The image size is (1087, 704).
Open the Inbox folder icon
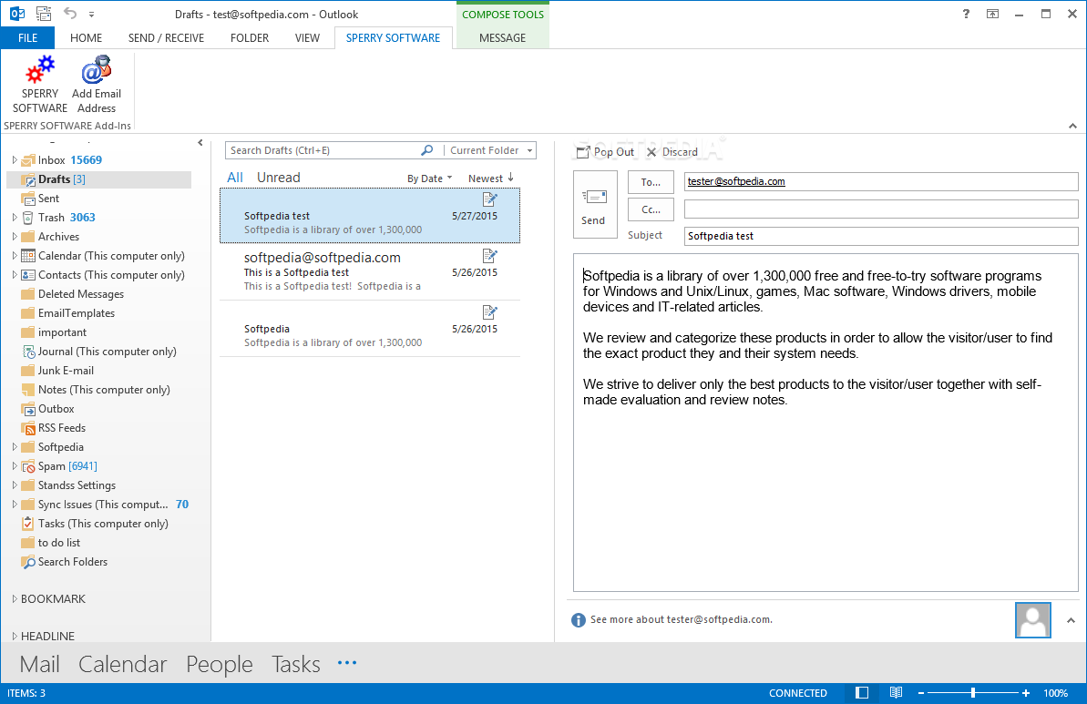[28, 160]
